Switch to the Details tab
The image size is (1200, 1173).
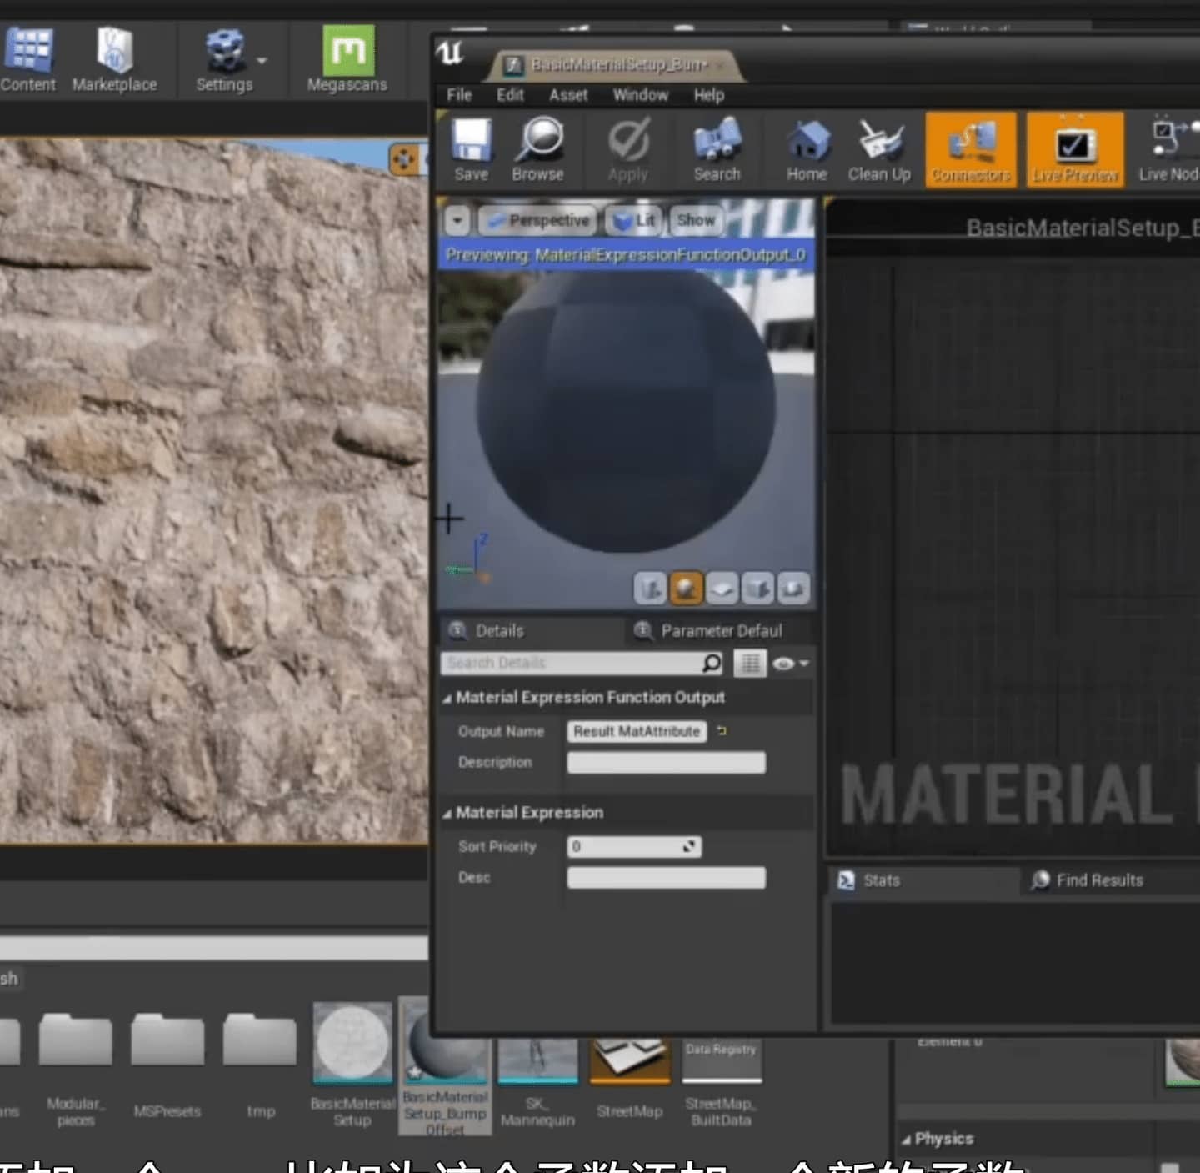tap(499, 631)
